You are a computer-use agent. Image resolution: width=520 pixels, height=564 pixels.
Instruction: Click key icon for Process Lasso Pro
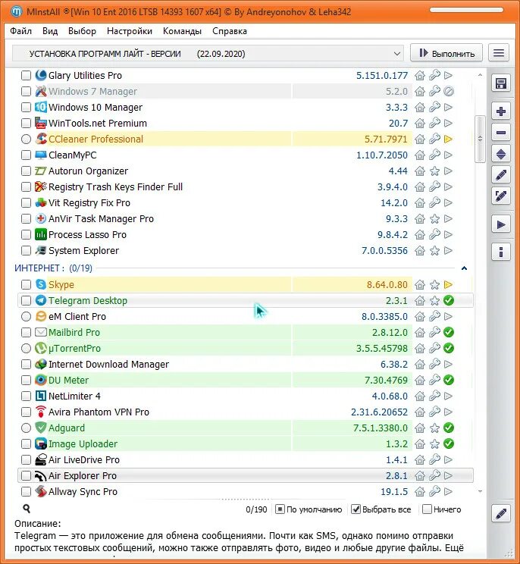(434, 234)
